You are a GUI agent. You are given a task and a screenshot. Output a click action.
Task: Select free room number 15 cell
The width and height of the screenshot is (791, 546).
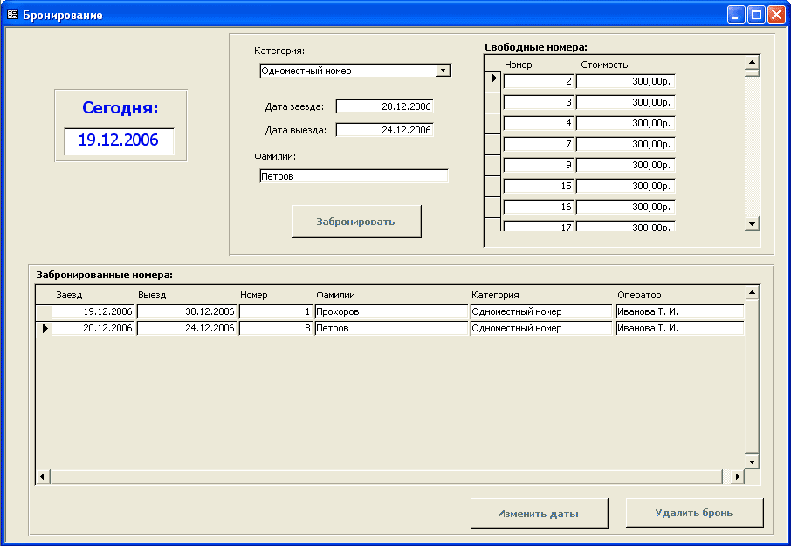[538, 186]
